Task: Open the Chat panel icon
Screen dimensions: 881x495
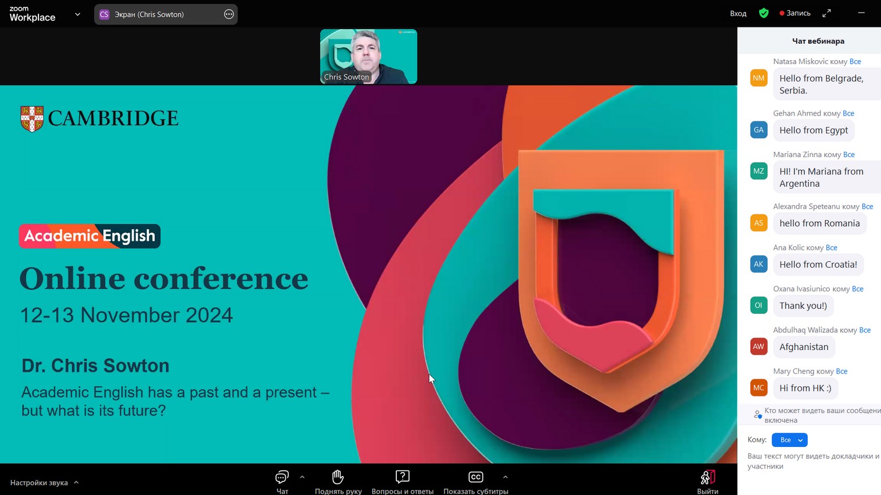Action: pos(282,477)
